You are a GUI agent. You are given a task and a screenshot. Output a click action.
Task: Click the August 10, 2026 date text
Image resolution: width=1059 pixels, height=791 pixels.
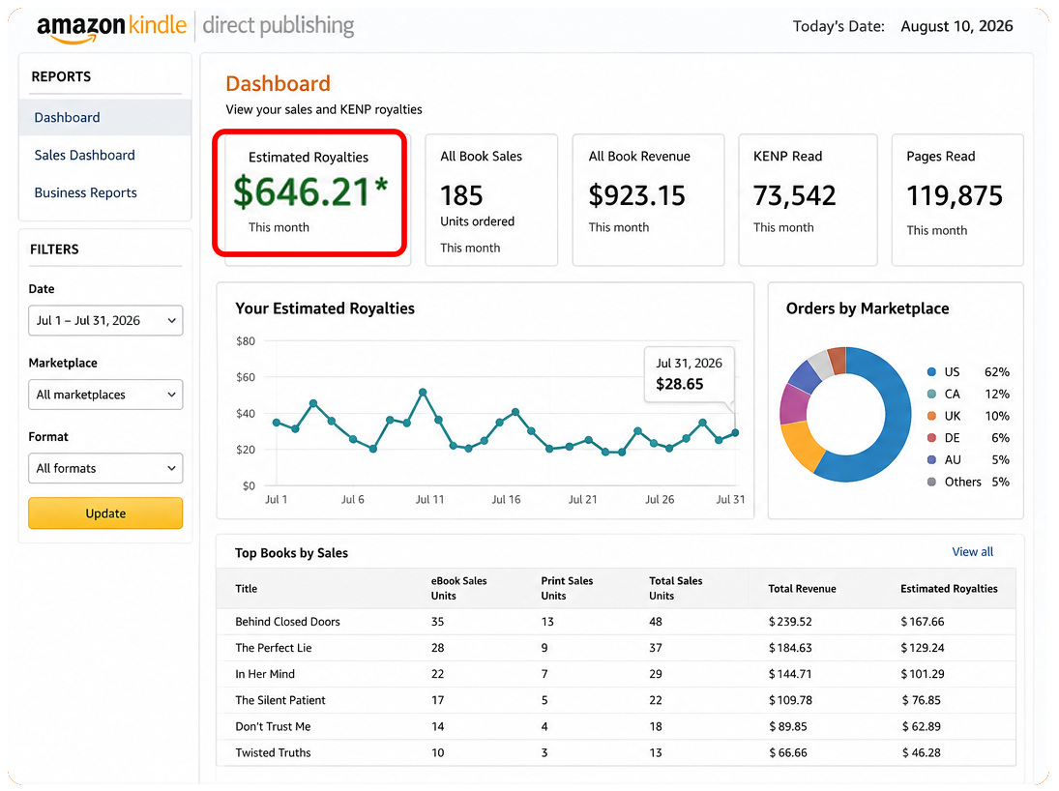(x=956, y=26)
